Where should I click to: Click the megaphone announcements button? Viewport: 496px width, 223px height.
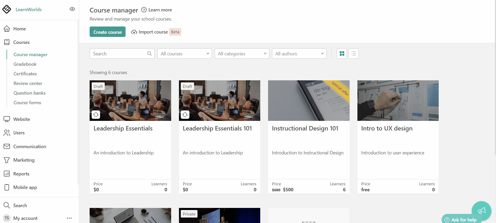[x=481, y=211]
